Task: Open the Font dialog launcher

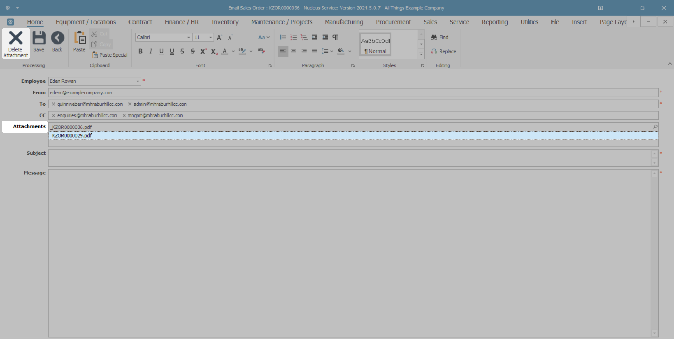Action: 270,66
